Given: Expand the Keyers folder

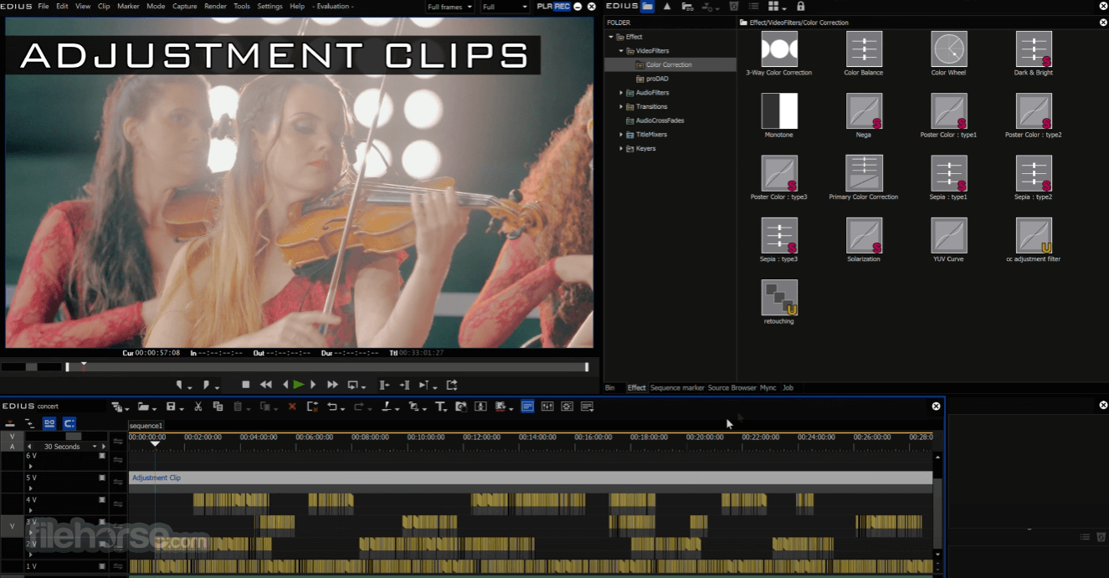Looking at the screenshot, I should (x=621, y=149).
